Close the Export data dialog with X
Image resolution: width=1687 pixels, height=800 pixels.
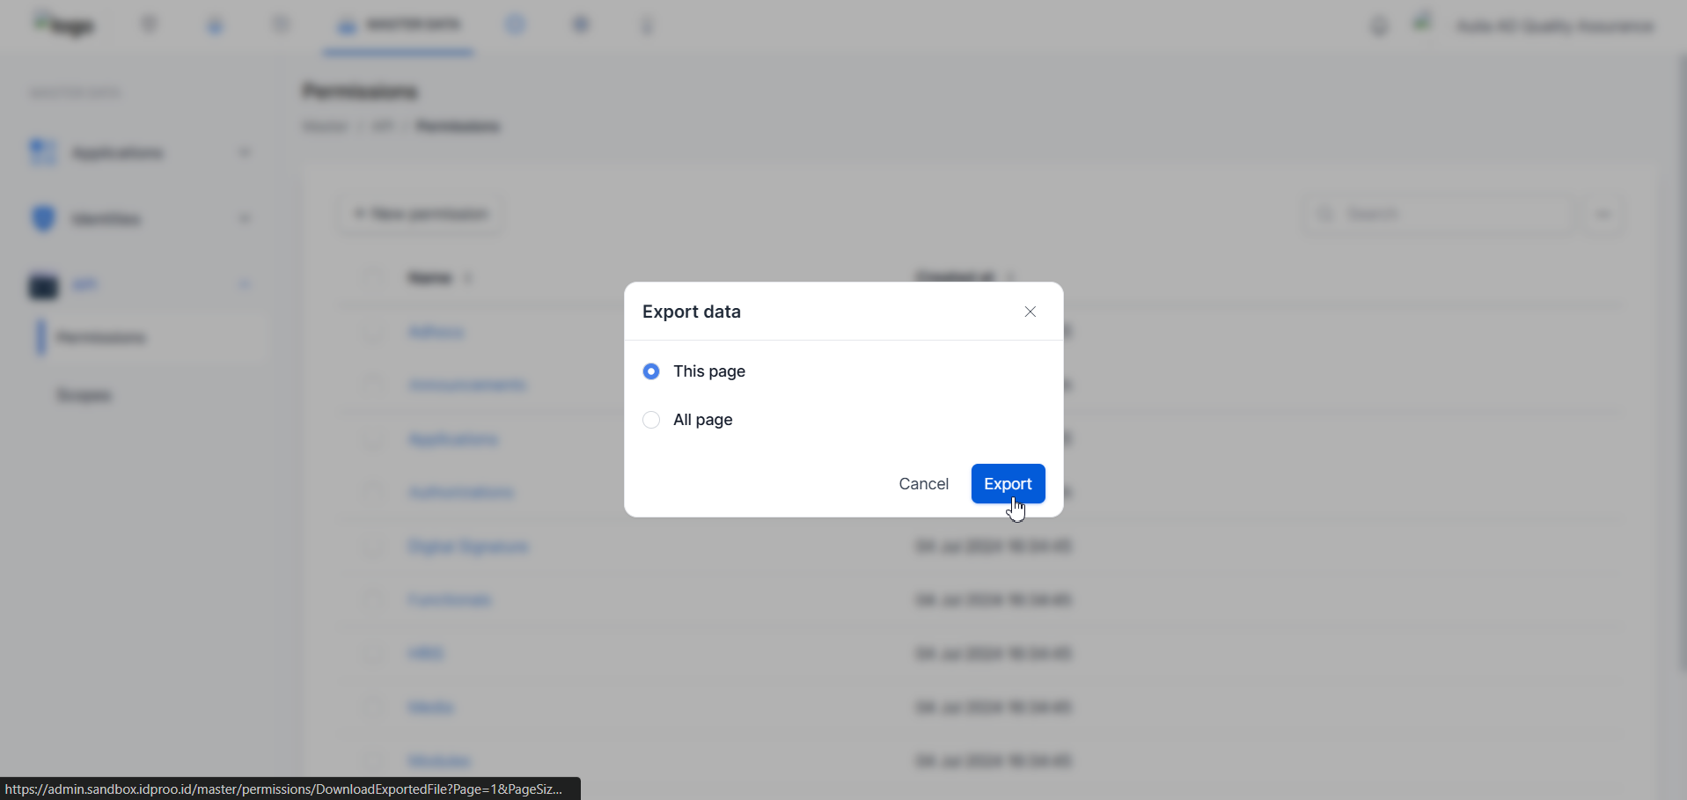1031,312
